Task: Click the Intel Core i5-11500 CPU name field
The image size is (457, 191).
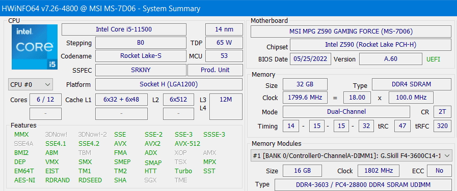Action: (124, 29)
